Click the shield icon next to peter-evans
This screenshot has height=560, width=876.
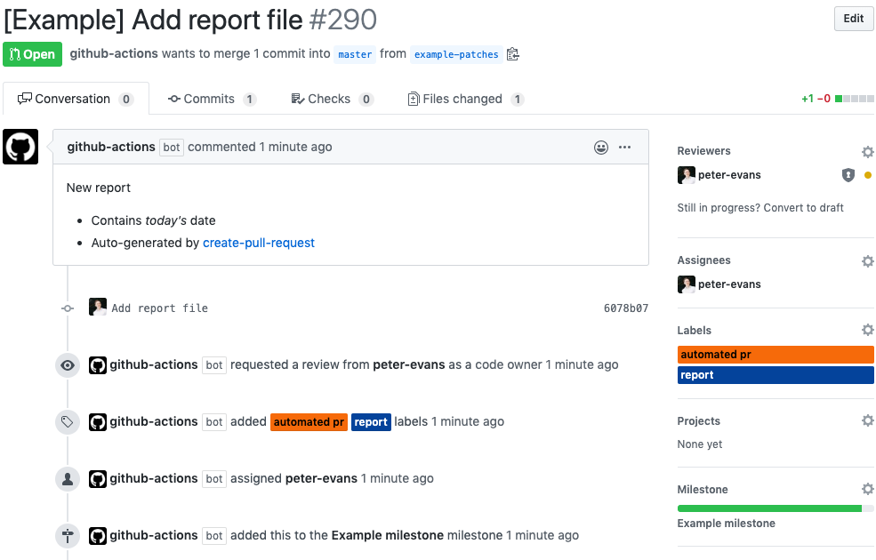(x=848, y=175)
